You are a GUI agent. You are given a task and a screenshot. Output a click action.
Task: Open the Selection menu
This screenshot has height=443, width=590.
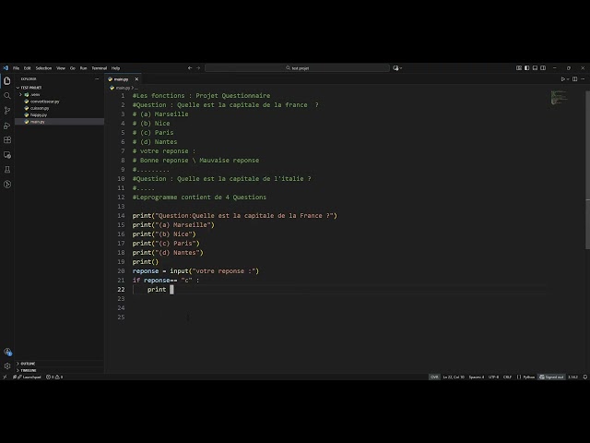pos(43,68)
